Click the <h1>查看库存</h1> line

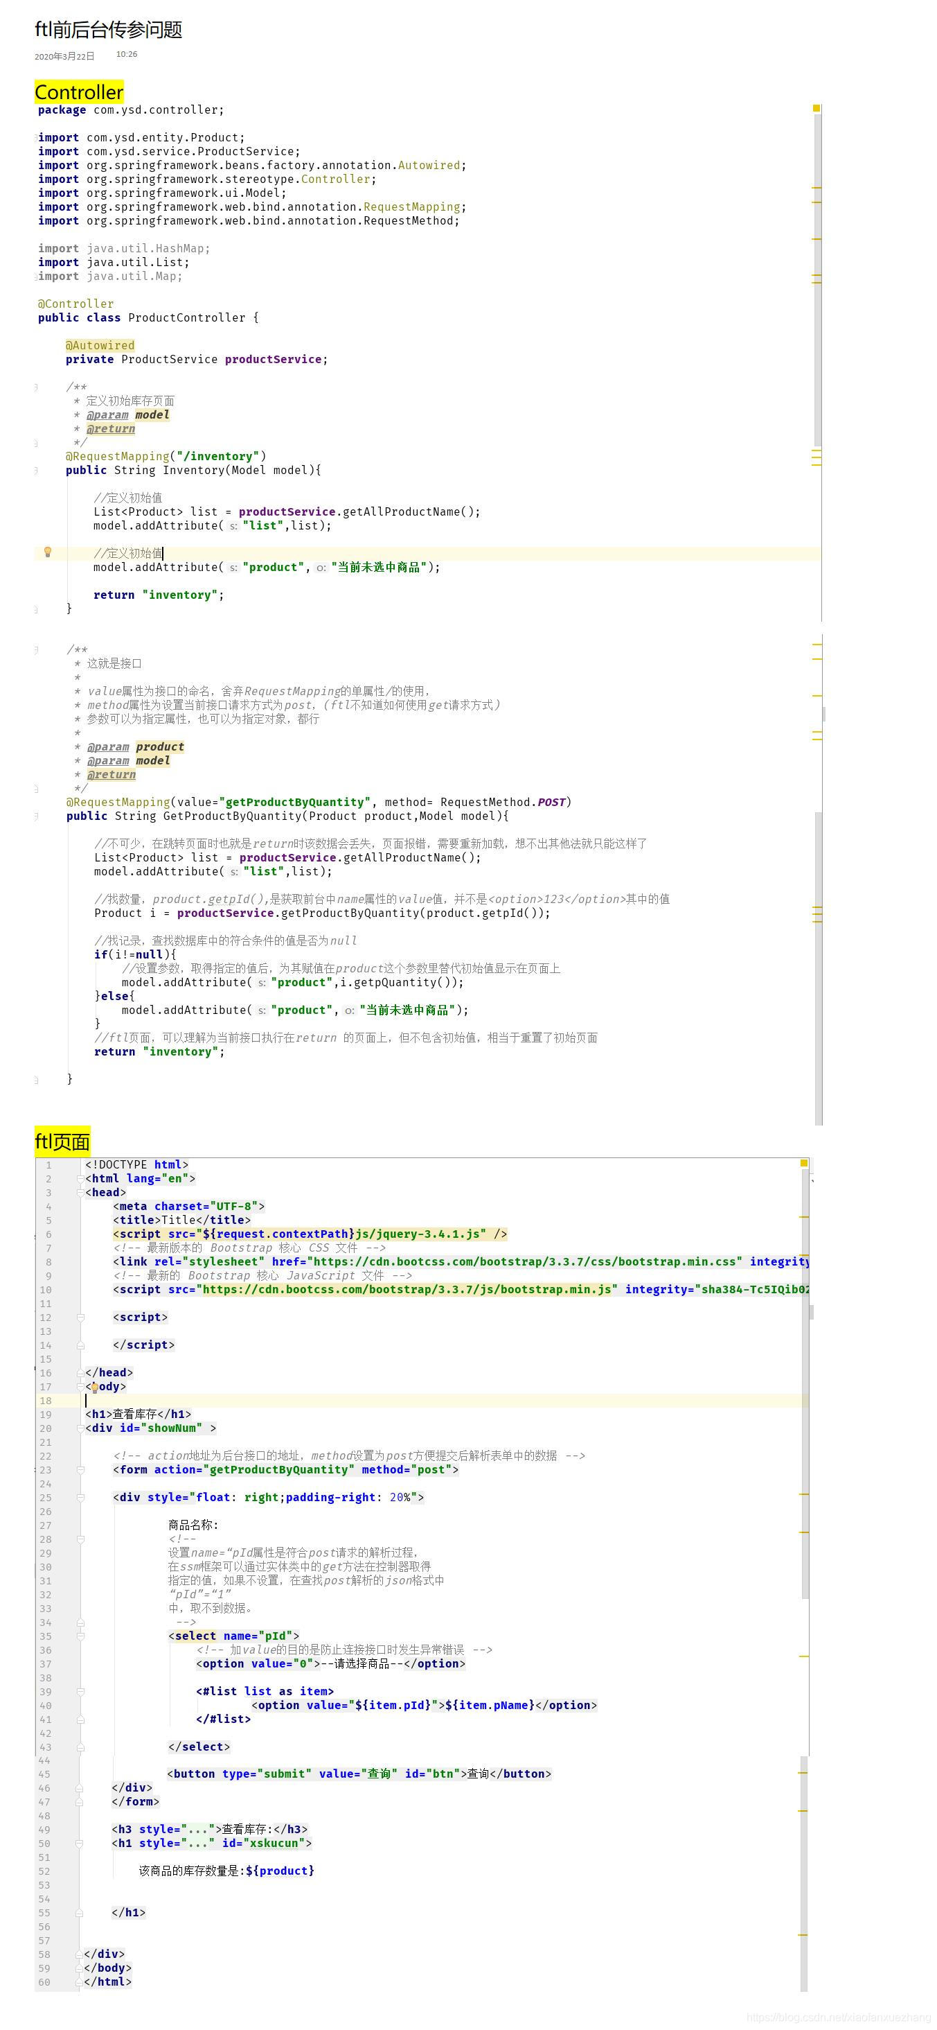[138, 1415]
